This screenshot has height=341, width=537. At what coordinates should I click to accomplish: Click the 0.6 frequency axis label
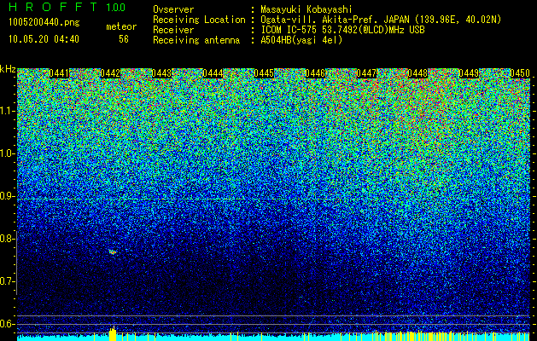pyautogui.click(x=7, y=324)
